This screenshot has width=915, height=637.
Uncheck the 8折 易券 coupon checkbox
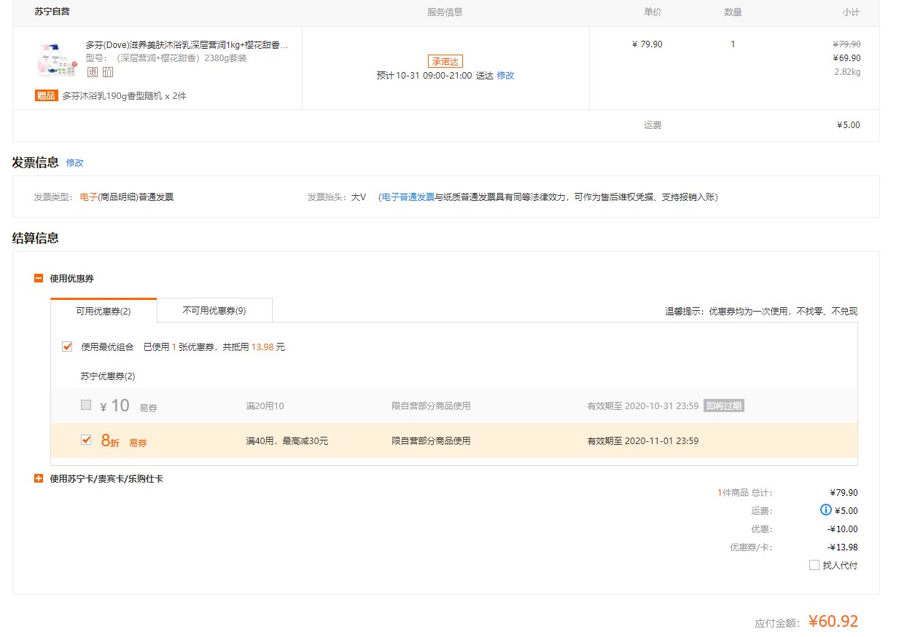pyautogui.click(x=86, y=440)
